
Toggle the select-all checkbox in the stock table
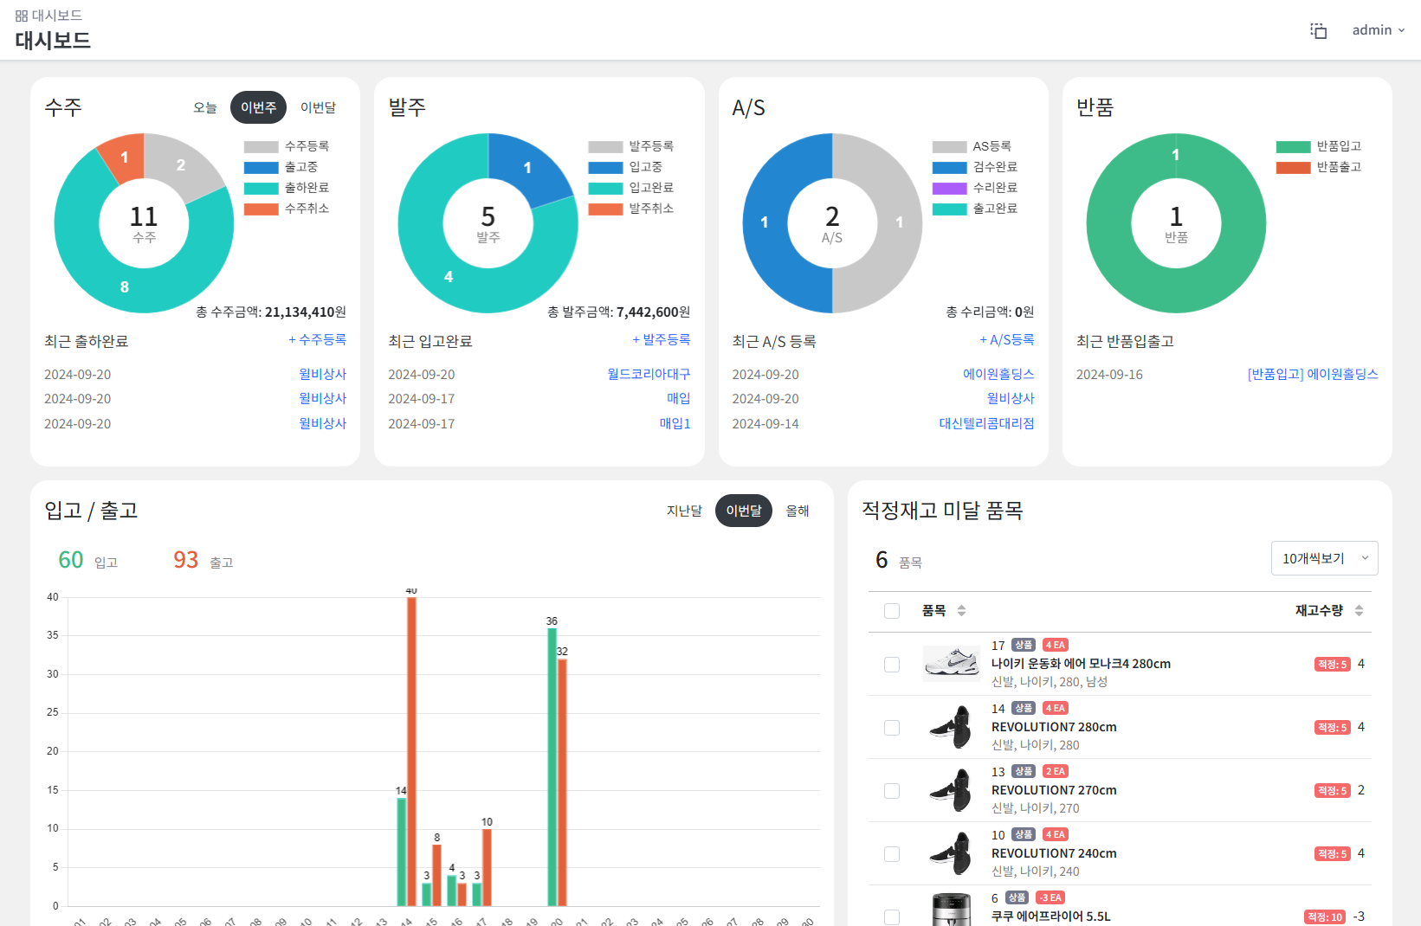[892, 611]
